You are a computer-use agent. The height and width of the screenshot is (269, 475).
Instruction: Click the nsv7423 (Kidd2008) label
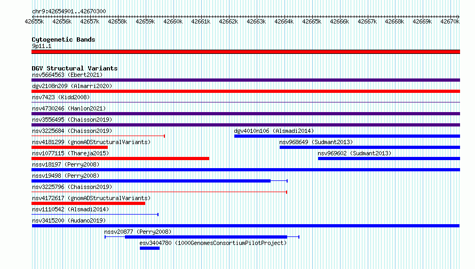click(61, 97)
